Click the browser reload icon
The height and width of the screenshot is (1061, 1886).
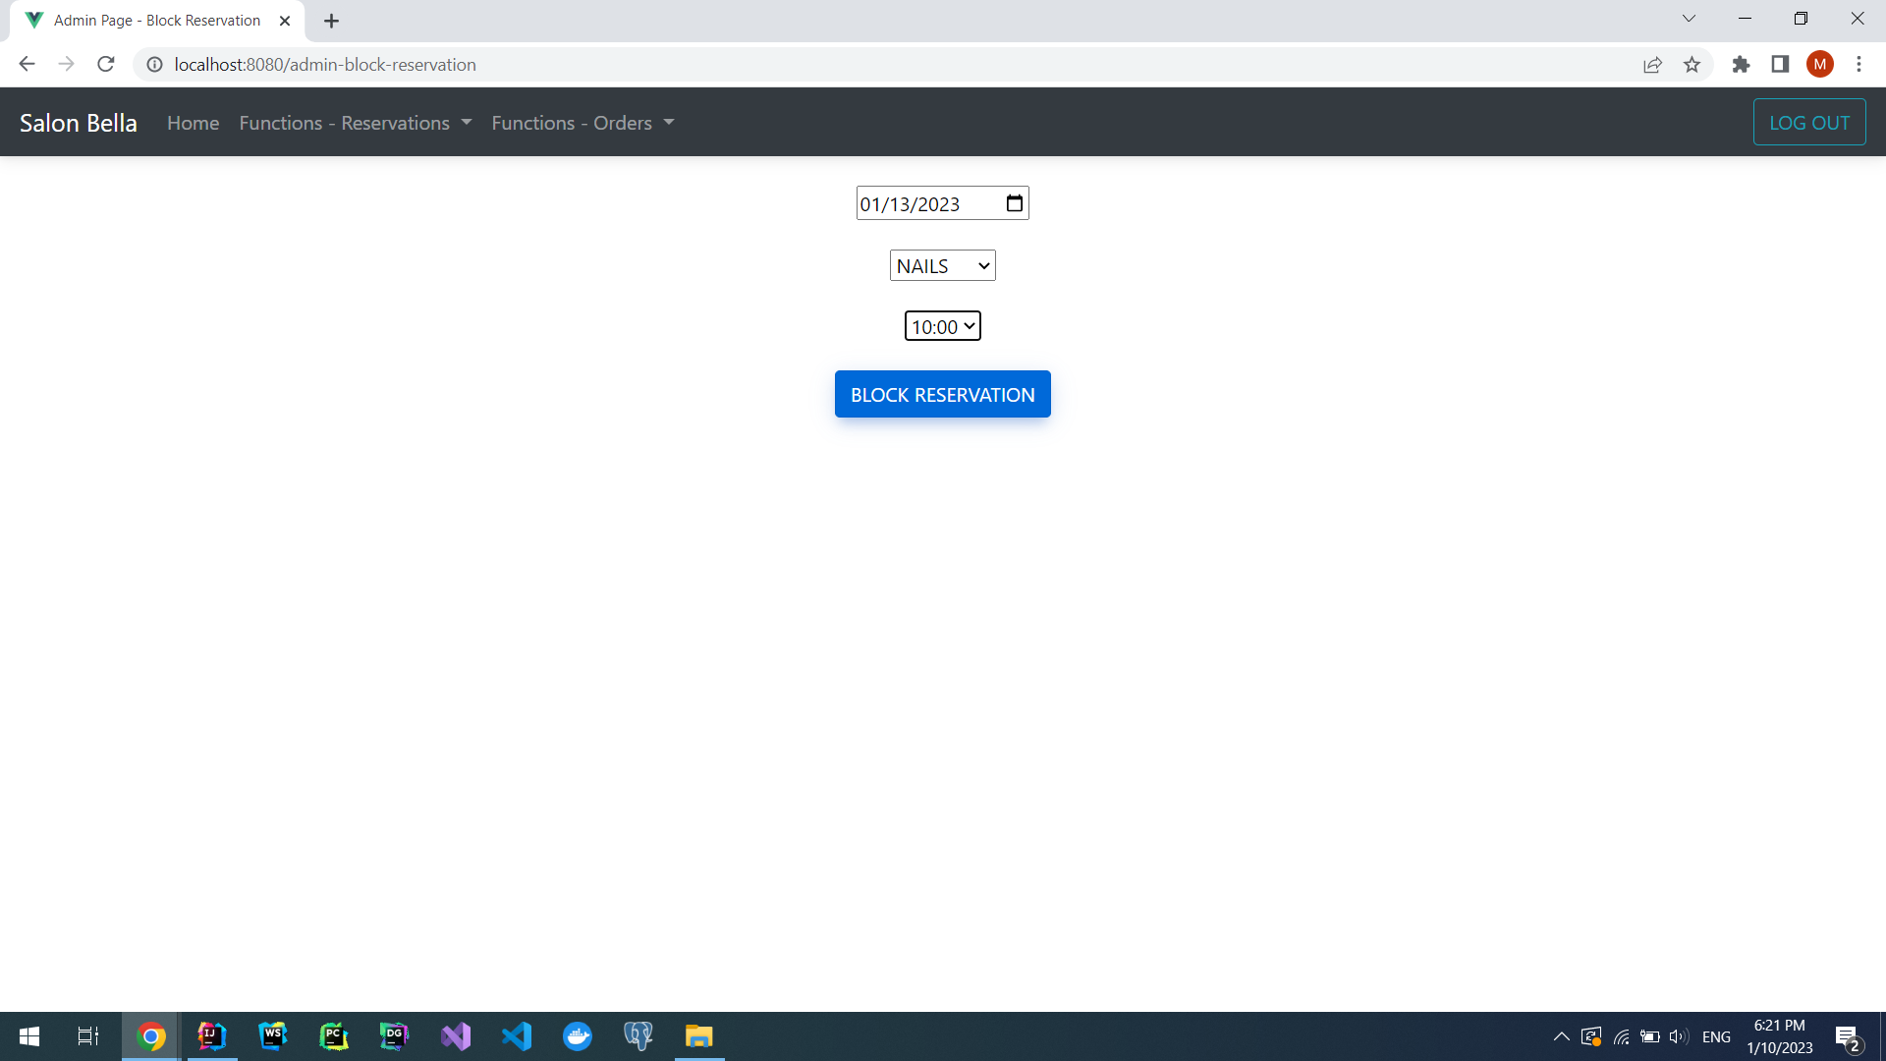coord(106,65)
